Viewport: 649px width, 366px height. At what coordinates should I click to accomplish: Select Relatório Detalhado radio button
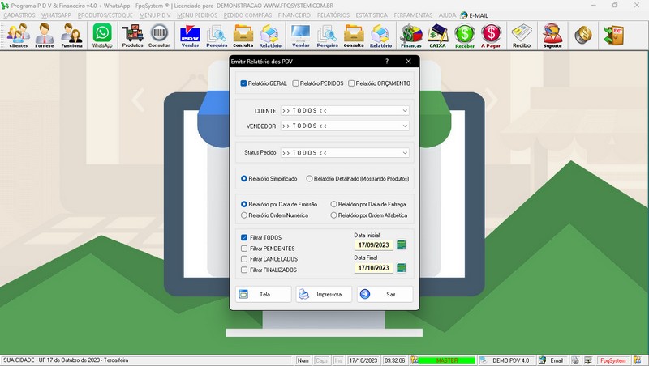(x=309, y=178)
